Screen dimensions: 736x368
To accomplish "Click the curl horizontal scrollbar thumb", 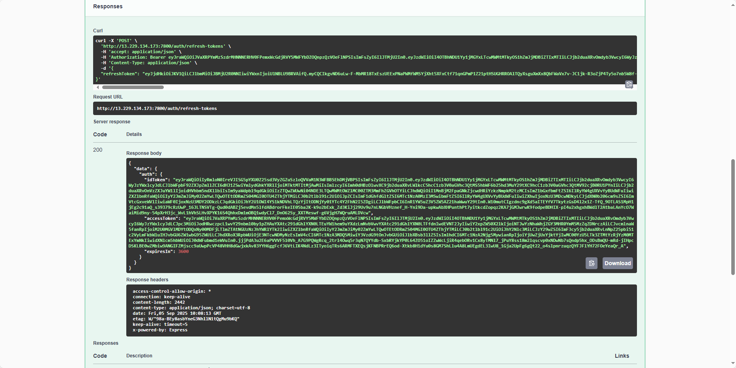I will [133, 87].
